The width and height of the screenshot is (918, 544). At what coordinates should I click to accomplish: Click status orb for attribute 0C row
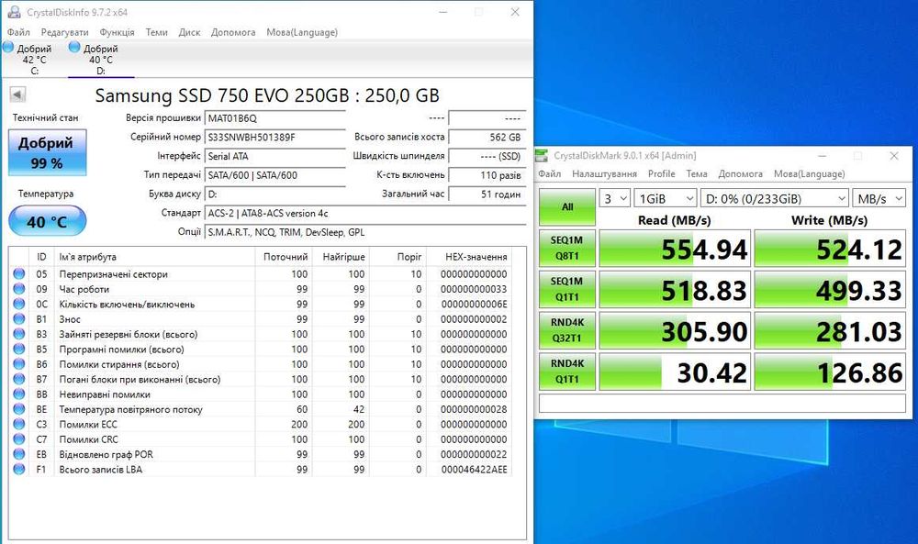(x=18, y=305)
